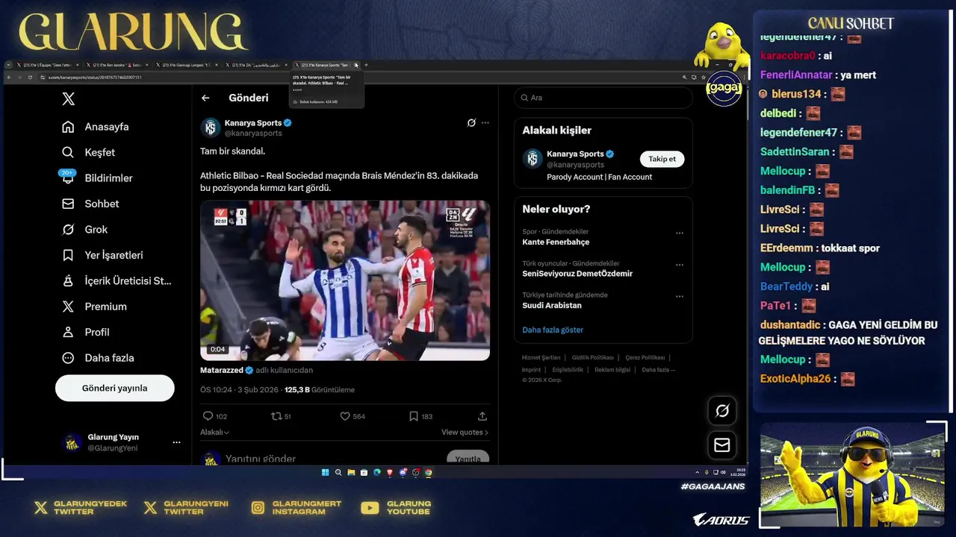Click the share icon on the post
Screen dimensions: 956x537
pos(482,416)
